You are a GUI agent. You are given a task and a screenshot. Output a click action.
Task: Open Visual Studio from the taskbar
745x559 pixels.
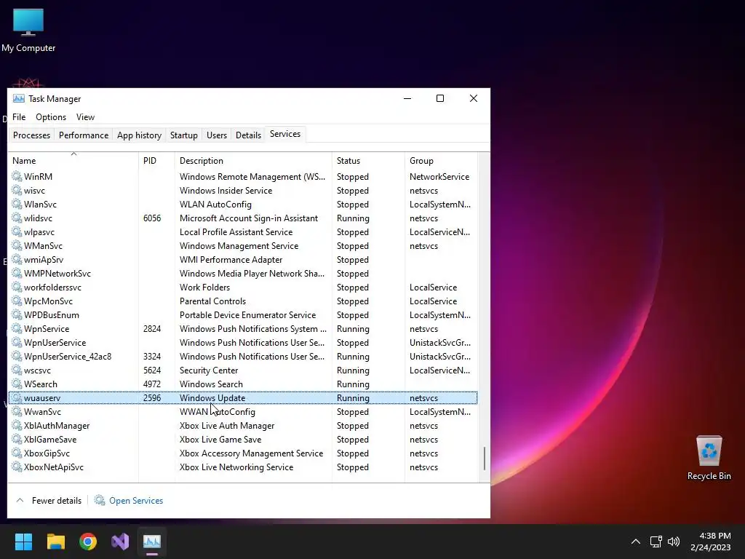120,542
